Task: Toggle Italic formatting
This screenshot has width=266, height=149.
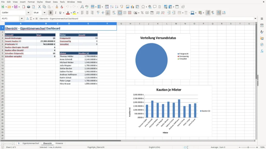Action: tap(56, 13)
